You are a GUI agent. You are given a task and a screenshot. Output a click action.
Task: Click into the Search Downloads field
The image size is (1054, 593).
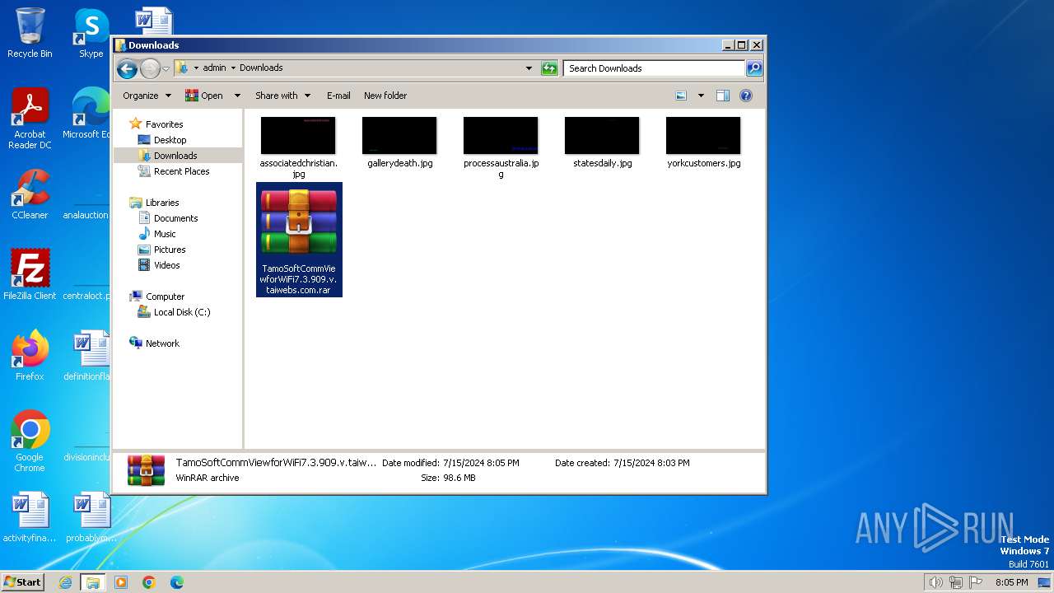655,68
